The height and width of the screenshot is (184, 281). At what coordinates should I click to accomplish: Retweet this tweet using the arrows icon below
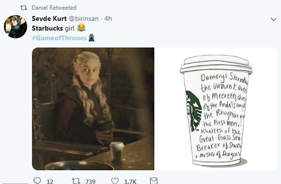[x=75, y=180]
